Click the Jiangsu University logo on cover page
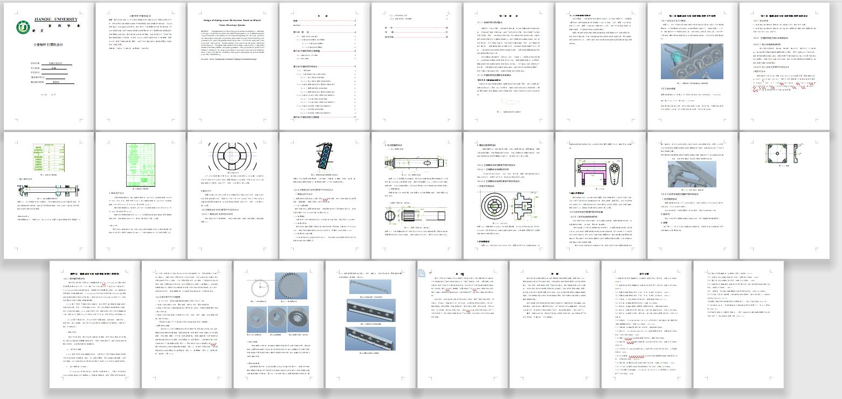The image size is (842, 399). pyautogui.click(x=23, y=27)
